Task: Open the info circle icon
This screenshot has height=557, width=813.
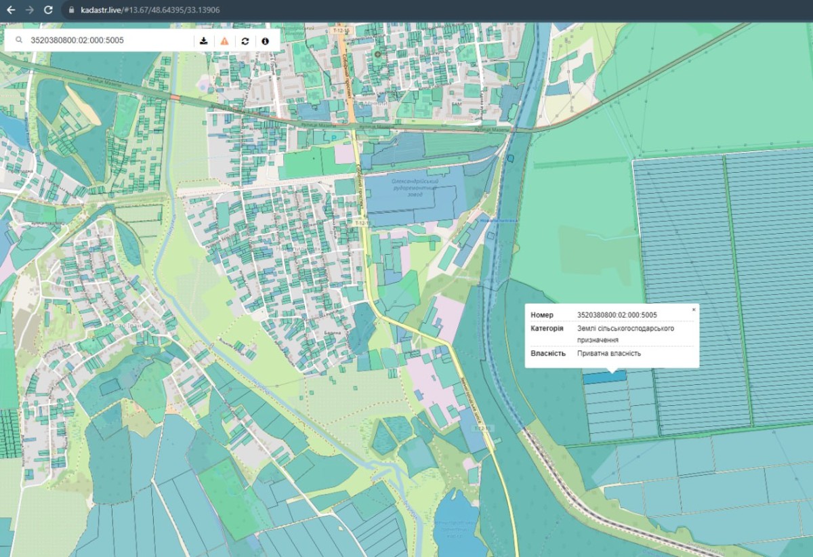Action: click(x=265, y=41)
